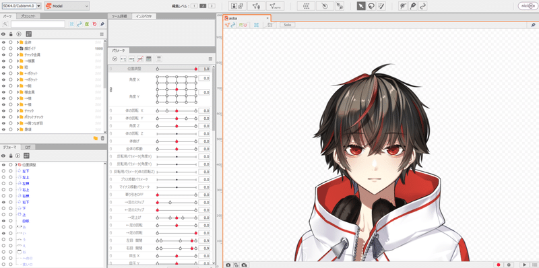This screenshot has width=539, height=268.
Task: Expand the 全体 folder in parts tree
Action: (x=18, y=42)
